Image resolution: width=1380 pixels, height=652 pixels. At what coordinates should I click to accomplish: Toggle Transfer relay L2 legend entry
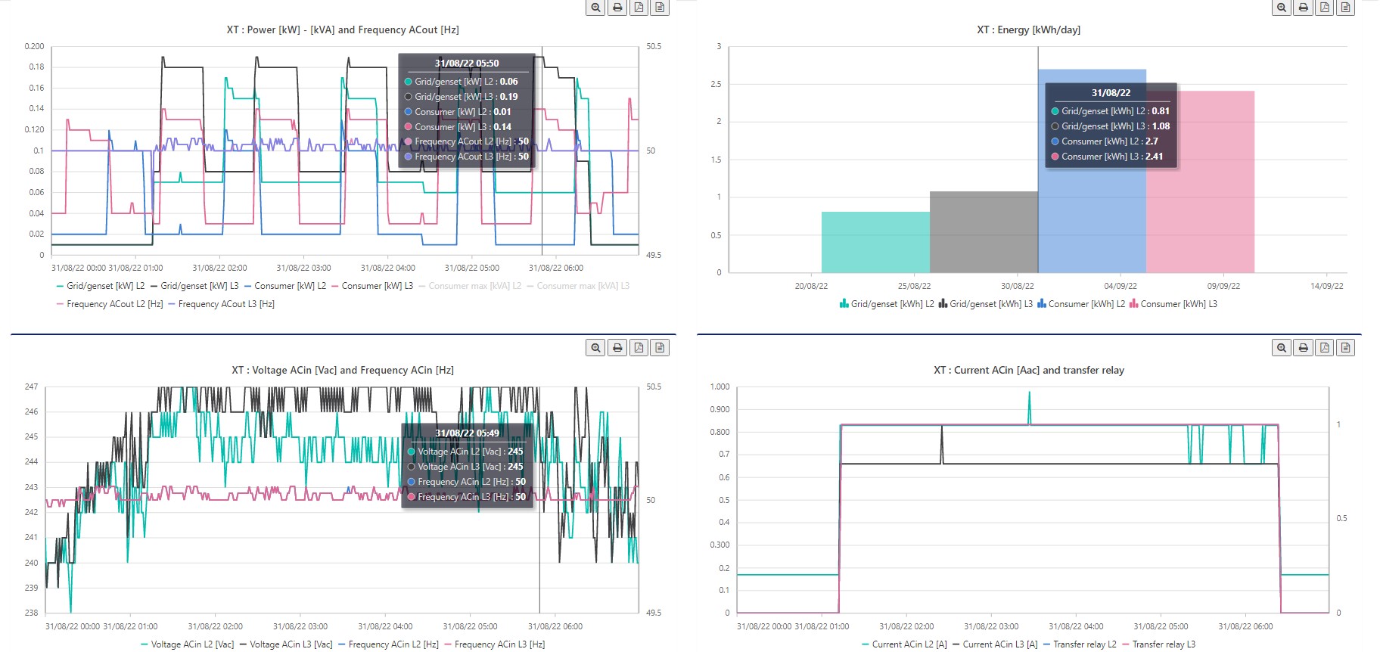(1080, 644)
